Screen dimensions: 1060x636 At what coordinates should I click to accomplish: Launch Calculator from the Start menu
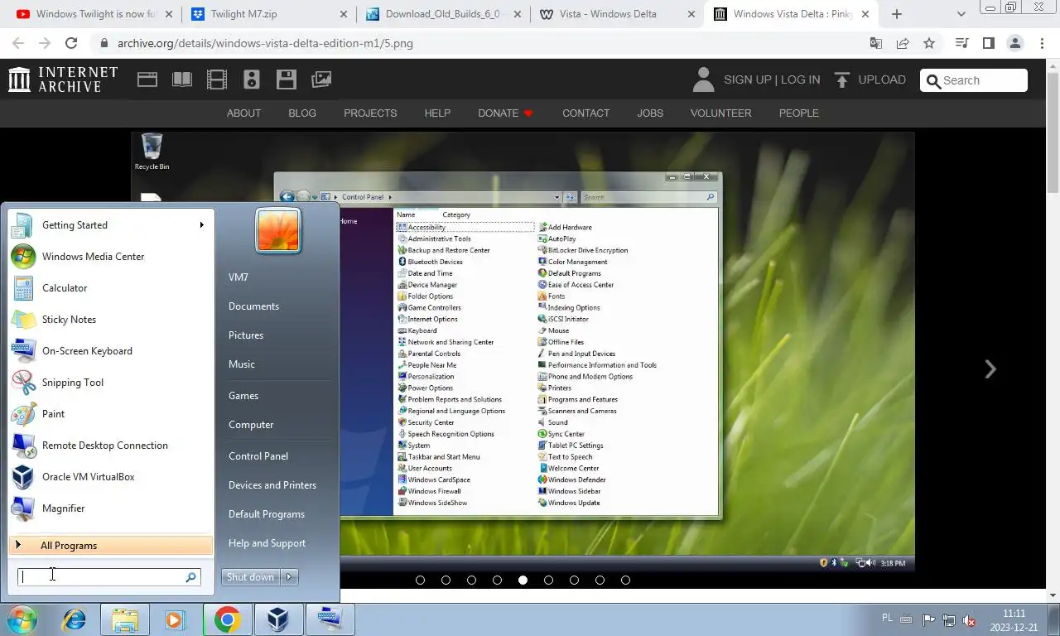coord(111,288)
